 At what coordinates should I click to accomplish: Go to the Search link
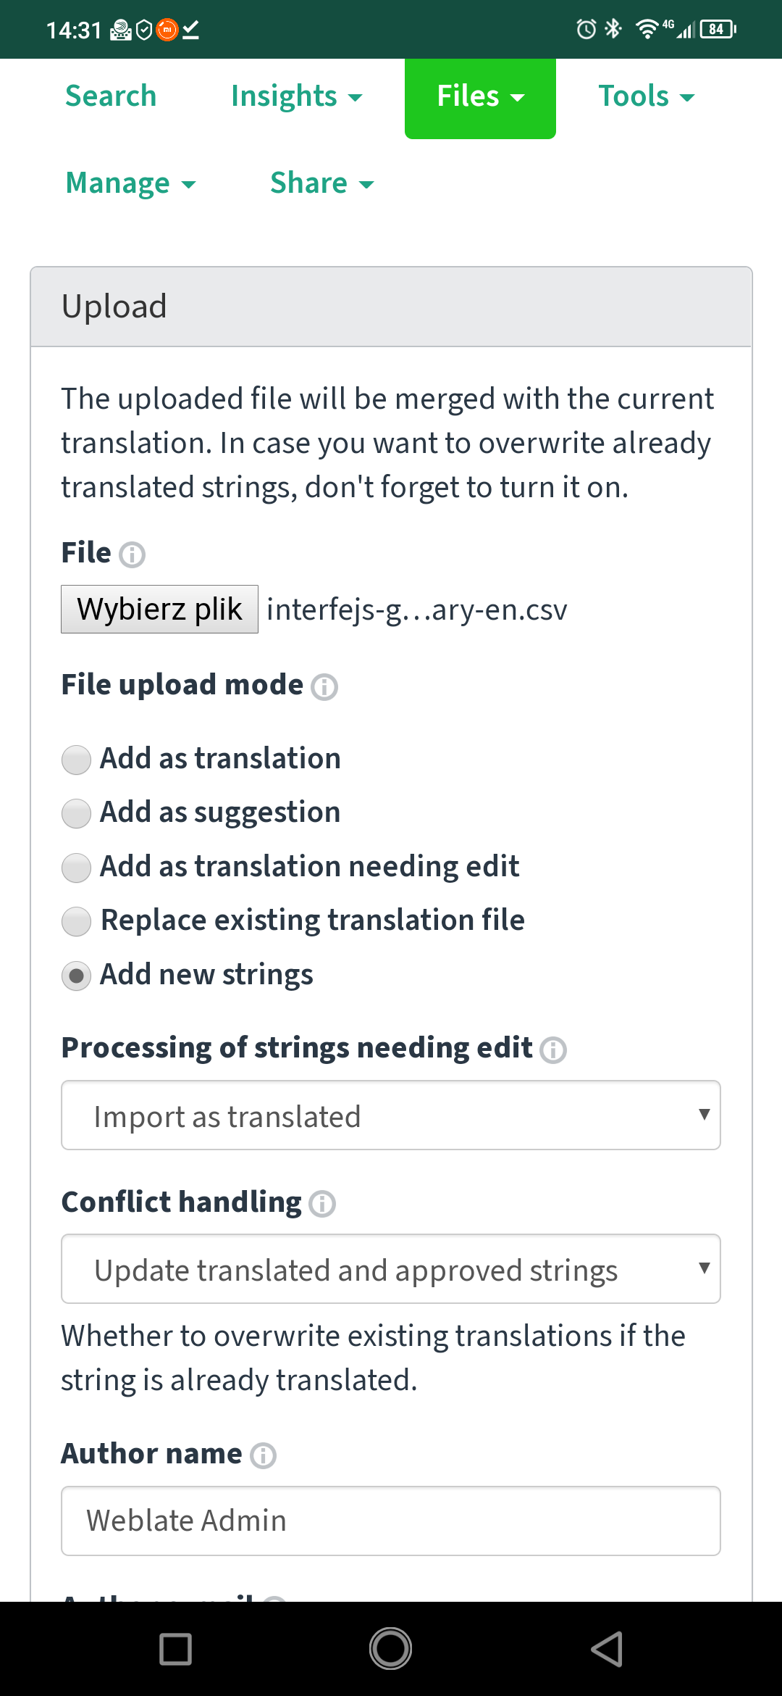pos(111,96)
